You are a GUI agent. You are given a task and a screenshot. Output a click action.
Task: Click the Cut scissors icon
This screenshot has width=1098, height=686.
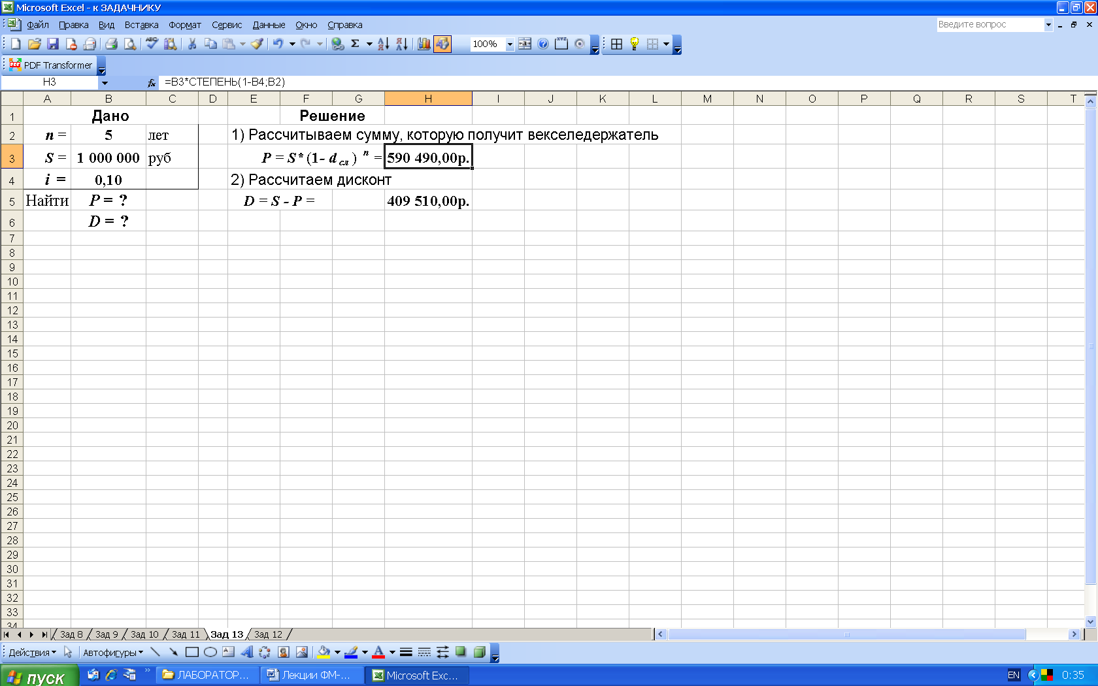[192, 44]
